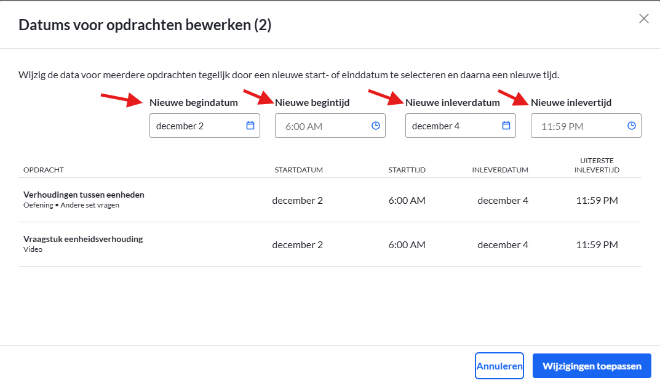Open calendar icon in Nieuwe begindatum field
This screenshot has height=383, width=660.
[250, 126]
